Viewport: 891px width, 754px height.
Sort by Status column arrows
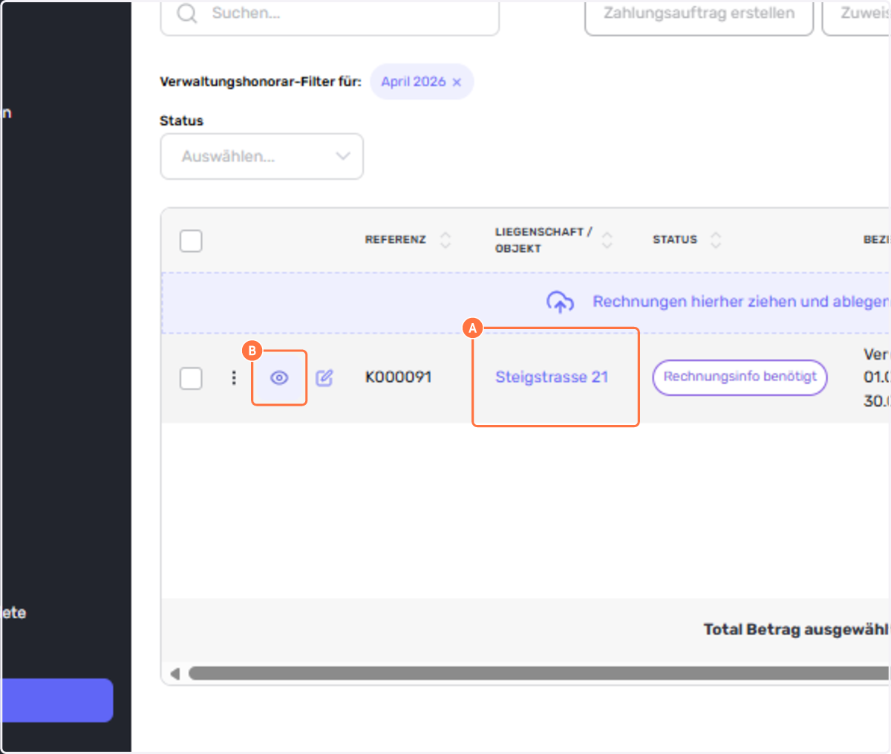716,240
